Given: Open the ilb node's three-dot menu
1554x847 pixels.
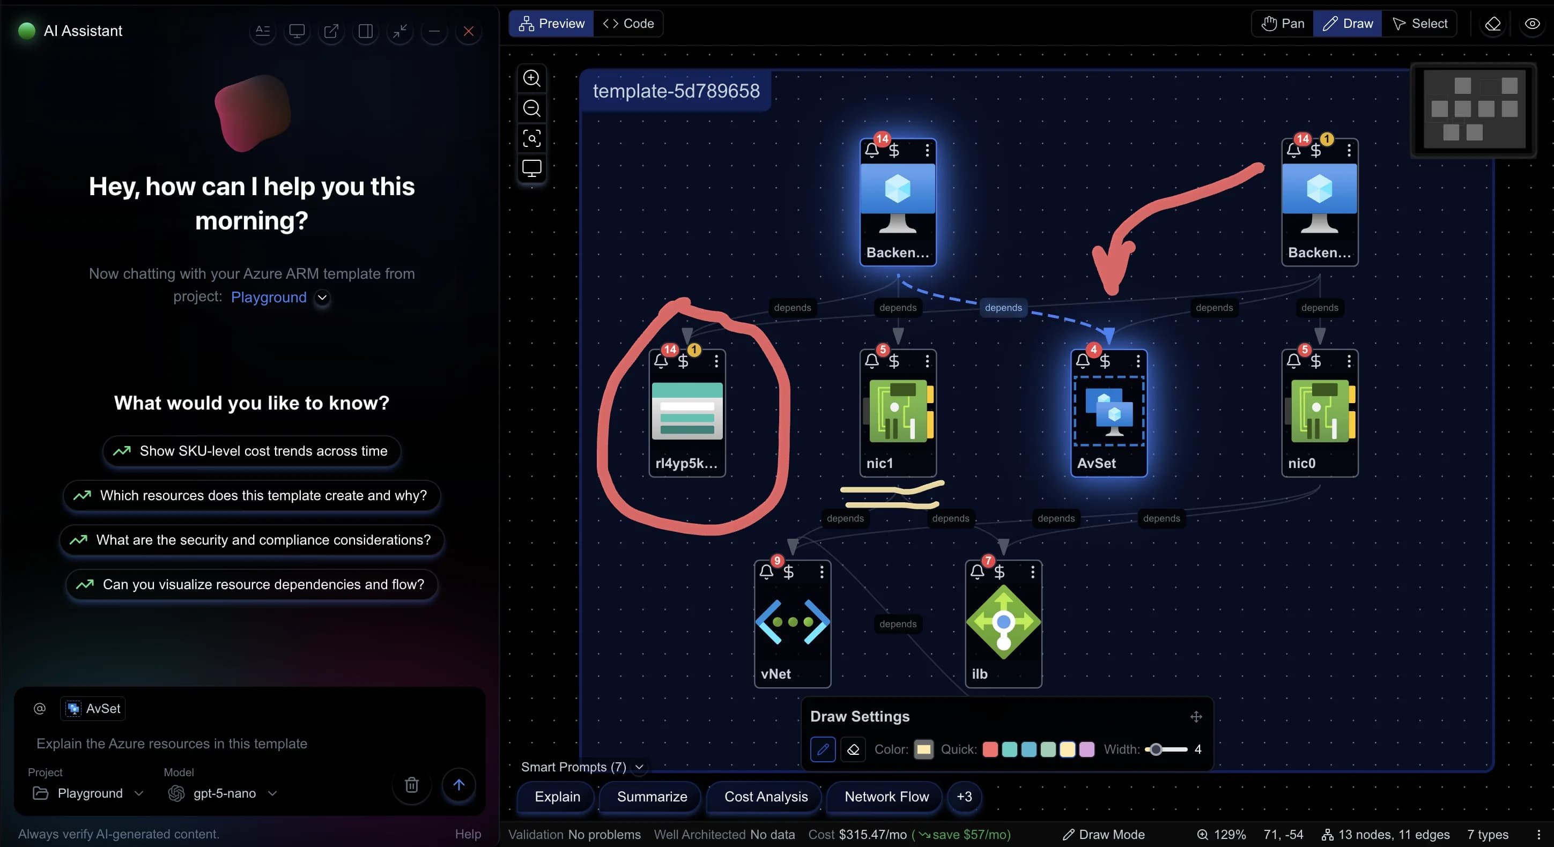Looking at the screenshot, I should click(x=1033, y=571).
